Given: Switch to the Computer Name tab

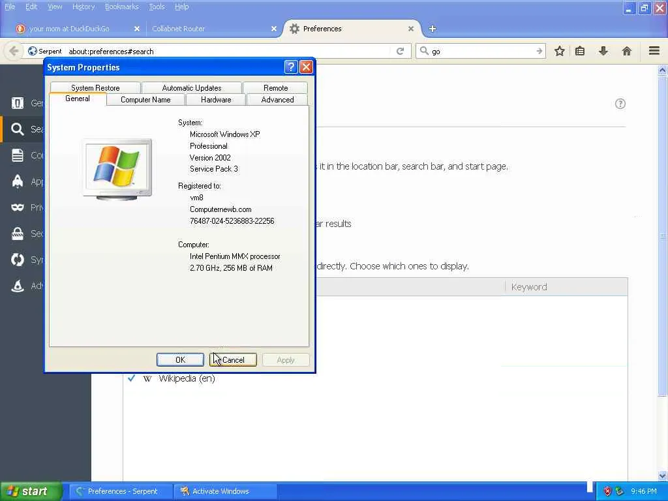Looking at the screenshot, I should click(x=145, y=100).
